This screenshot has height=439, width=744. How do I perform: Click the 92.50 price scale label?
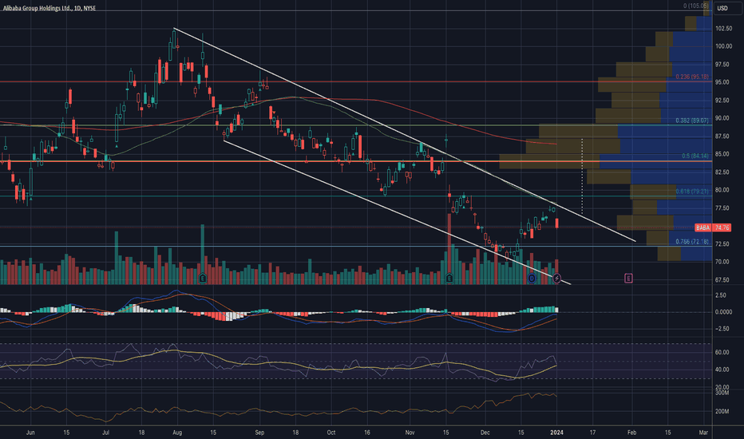[722, 100]
